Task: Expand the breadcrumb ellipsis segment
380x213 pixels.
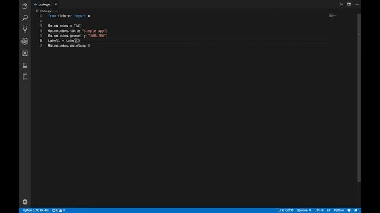Action: click(56, 11)
